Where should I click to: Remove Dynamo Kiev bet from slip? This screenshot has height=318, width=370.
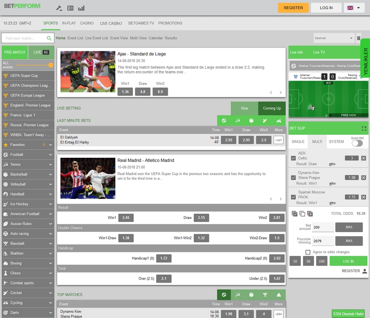[364, 177]
